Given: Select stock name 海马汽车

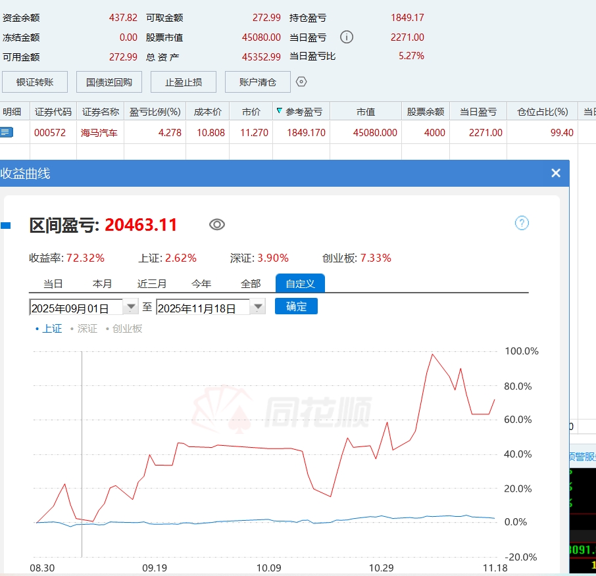Looking at the screenshot, I should click(99, 133).
